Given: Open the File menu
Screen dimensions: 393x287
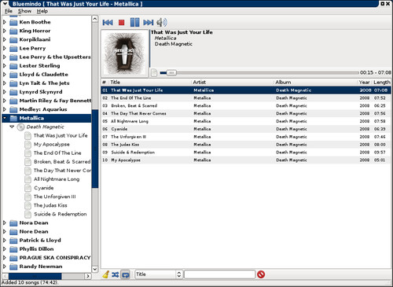Looking at the screenshot, I should click(9, 11).
